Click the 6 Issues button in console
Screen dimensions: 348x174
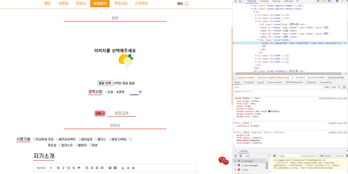tap(326, 156)
